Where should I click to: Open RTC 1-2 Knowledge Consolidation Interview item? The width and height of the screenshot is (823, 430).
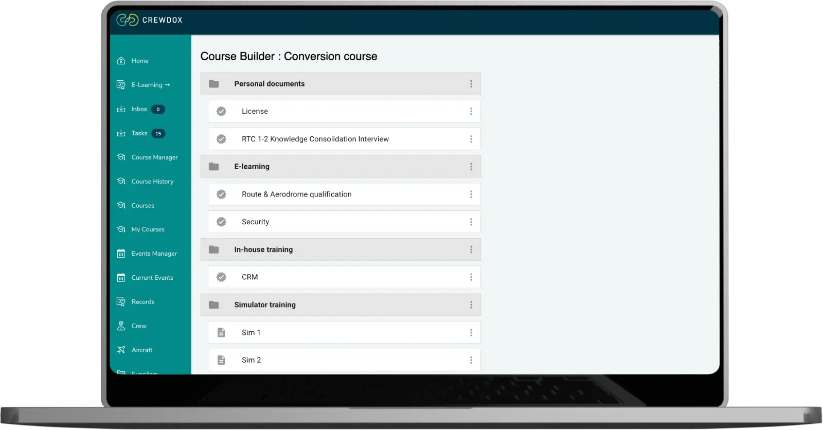(315, 139)
